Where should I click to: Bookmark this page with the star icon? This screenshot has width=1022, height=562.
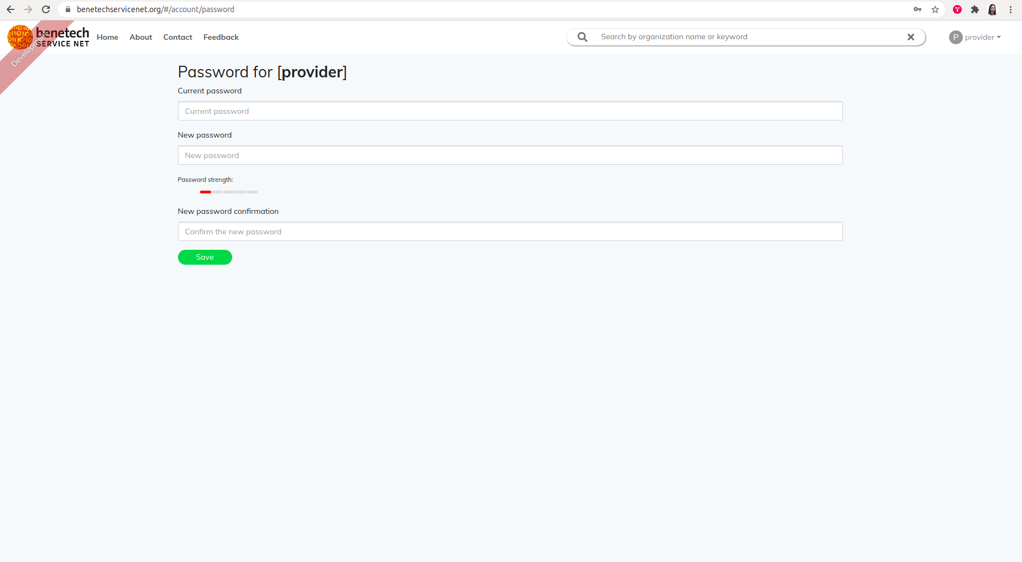coord(935,9)
